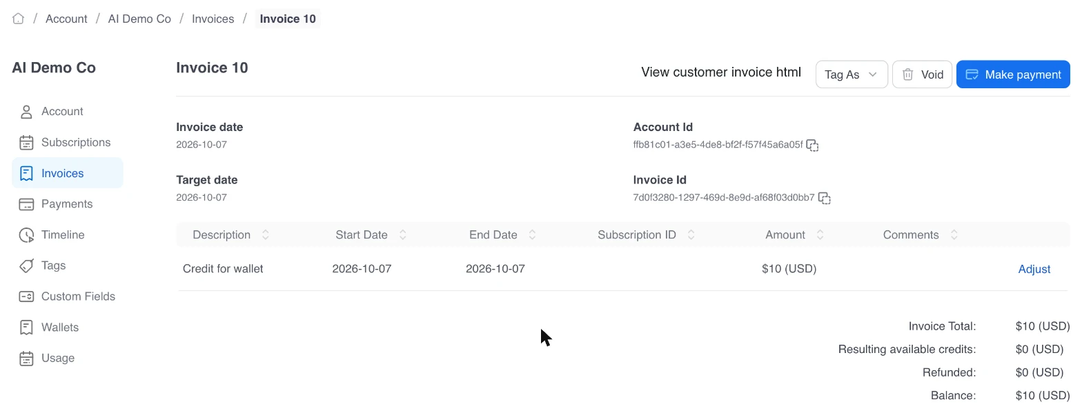The width and height of the screenshot is (1082, 413).
Task: Click Adjust on Credit for wallet row
Action: pyautogui.click(x=1034, y=269)
